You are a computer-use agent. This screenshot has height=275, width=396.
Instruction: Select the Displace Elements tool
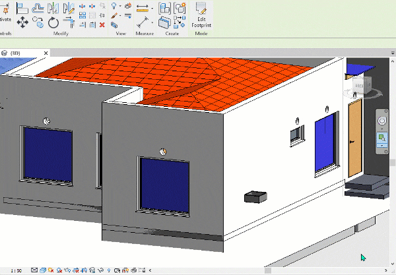click(x=128, y=6)
